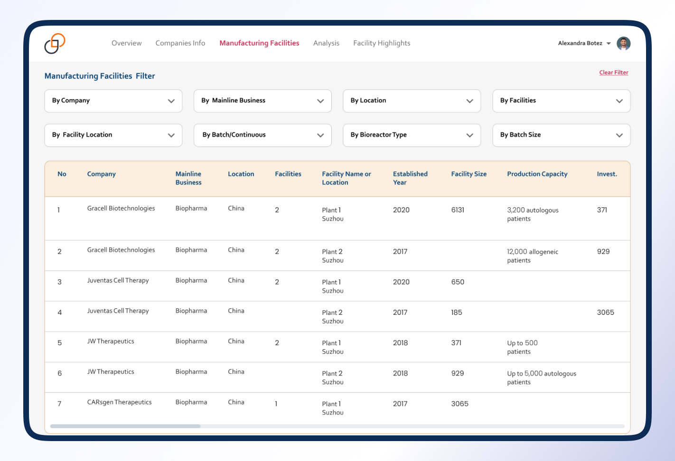
Task: Open By Facility Location dropdown
Action: click(113, 135)
